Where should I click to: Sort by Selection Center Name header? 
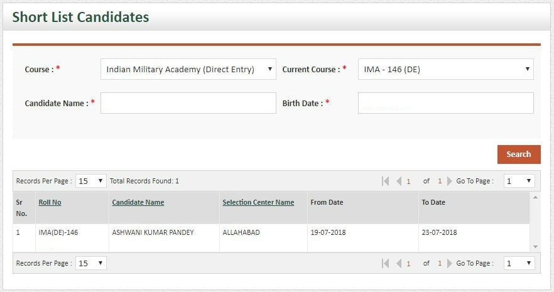coord(258,202)
